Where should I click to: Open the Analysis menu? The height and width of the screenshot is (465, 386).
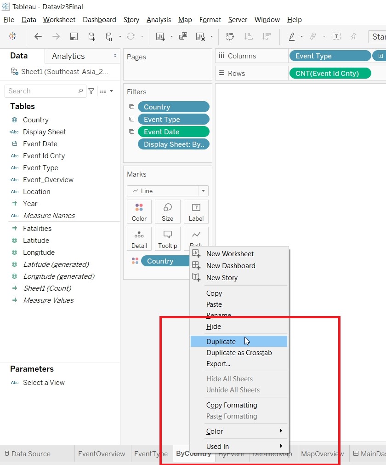click(x=159, y=20)
